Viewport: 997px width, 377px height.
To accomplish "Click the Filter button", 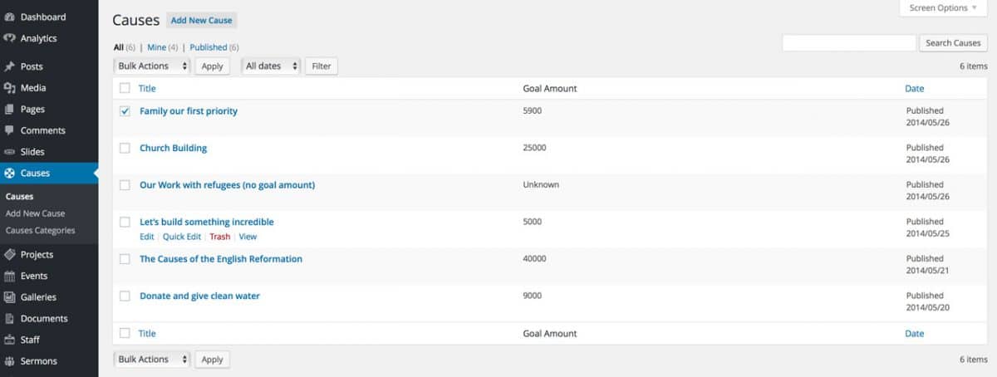I will pos(322,66).
